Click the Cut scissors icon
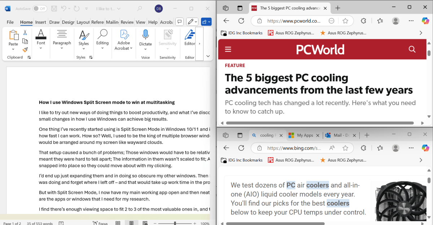 (25, 32)
